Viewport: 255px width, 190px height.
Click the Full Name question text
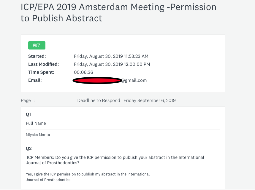[36, 123]
